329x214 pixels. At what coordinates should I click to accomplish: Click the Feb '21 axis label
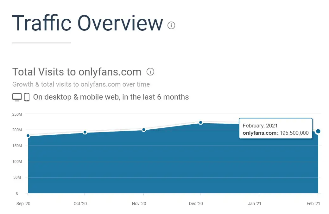(313, 204)
